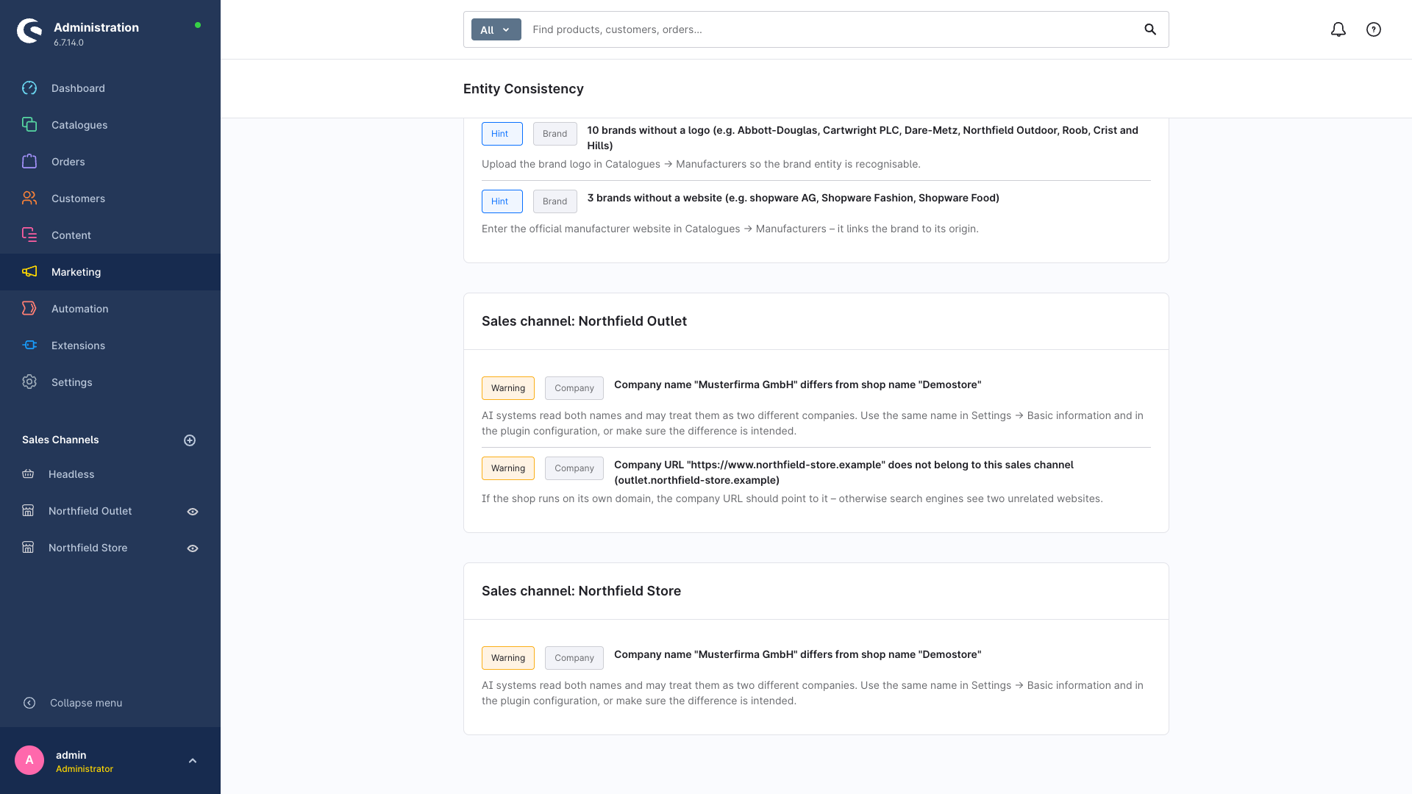
Task: Open the Headless sales channel
Action: click(x=71, y=474)
